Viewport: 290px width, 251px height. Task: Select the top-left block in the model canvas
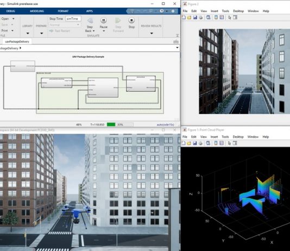(23, 66)
